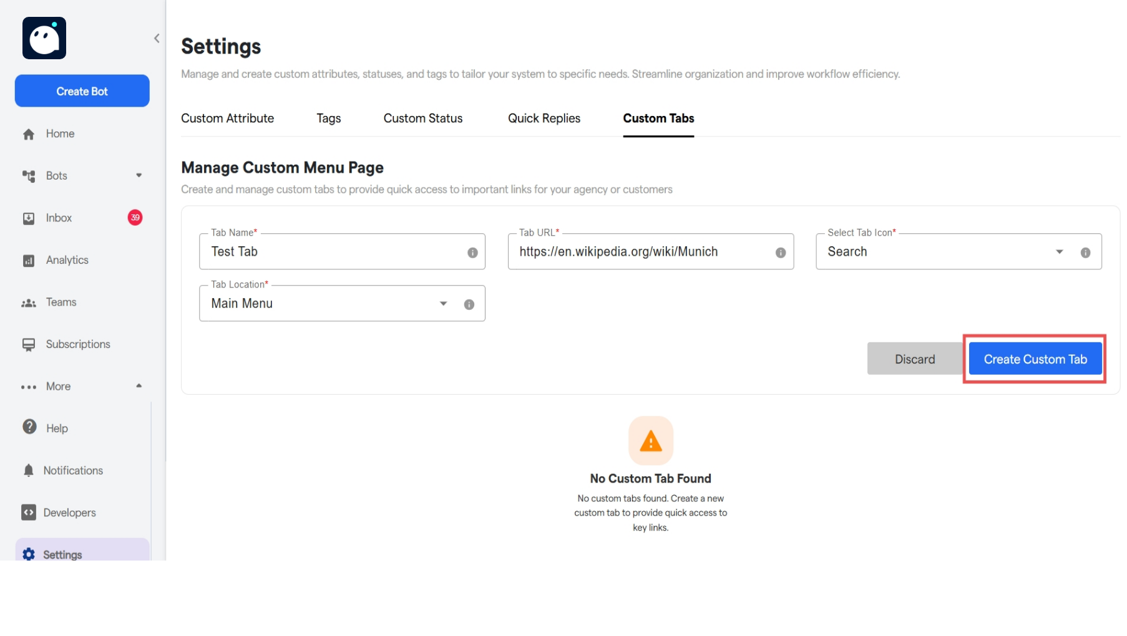Screen dimensions: 1127x636
Task: Select the Custom Tabs tab
Action: point(659,118)
